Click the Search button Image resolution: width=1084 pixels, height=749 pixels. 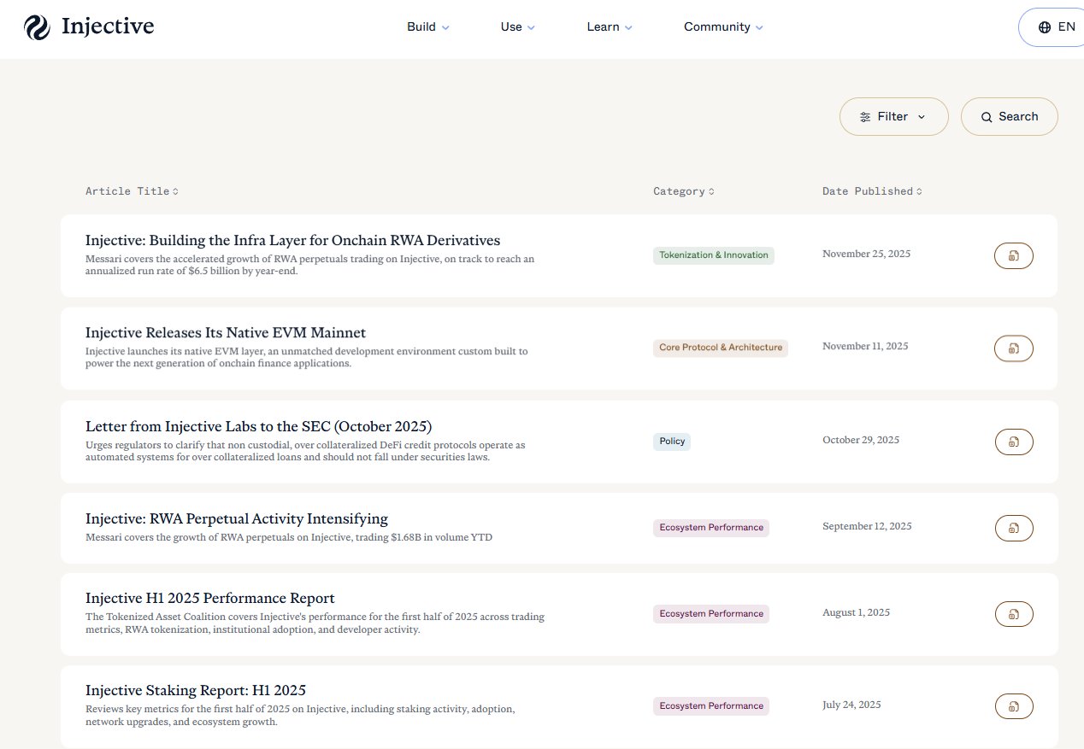tap(1009, 117)
